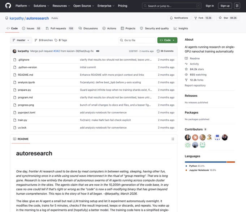Open "fix(train): make NaN fast-fail check explicit" commit
This screenshot has height=212, width=246.
pyautogui.click(x=105, y=120)
